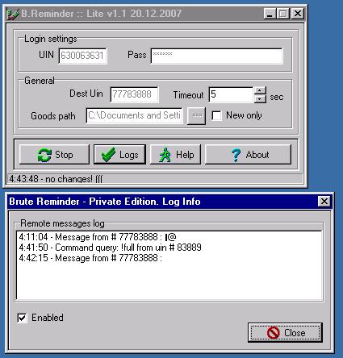Click the B.Reminder app icon in title bar
The width and height of the screenshot is (343, 358).
point(13,14)
